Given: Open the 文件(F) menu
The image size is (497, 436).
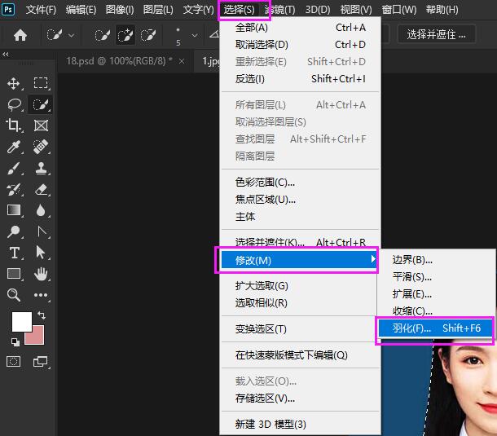Looking at the screenshot, I should [41, 10].
